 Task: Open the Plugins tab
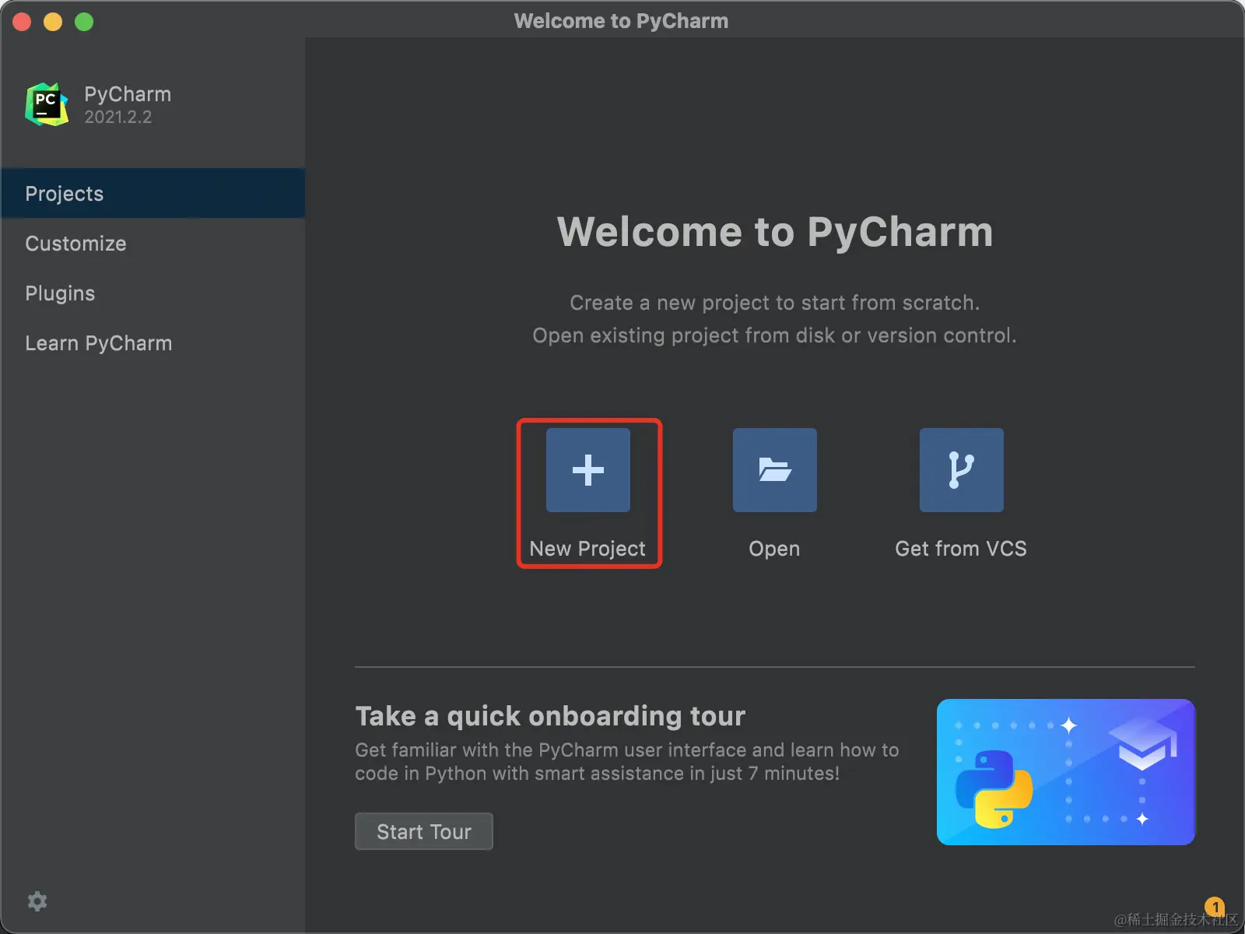[x=153, y=293]
